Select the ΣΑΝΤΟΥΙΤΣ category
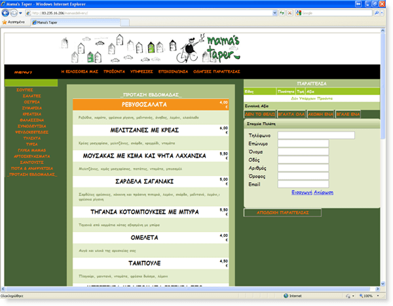 click(x=32, y=163)
